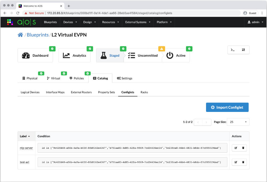Viewport: 267px width, 182px height.
Task: Go to the Uncommitted changes view
Action: (143, 55)
